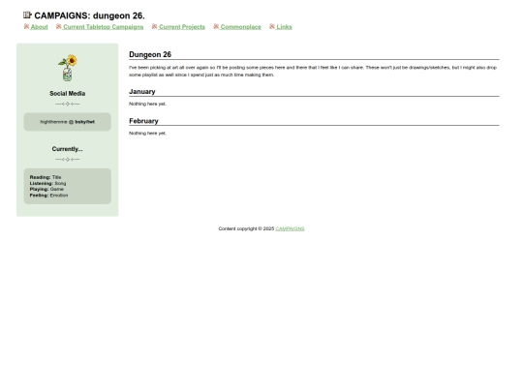Click the red icon before About
The height and width of the screenshot is (392, 523).
click(27, 26)
